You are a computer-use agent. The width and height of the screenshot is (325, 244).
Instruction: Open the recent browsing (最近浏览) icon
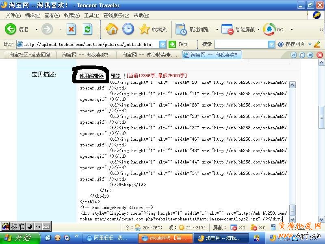(181, 29)
